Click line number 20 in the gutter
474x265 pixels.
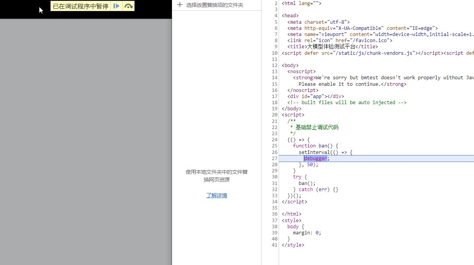[274, 115]
